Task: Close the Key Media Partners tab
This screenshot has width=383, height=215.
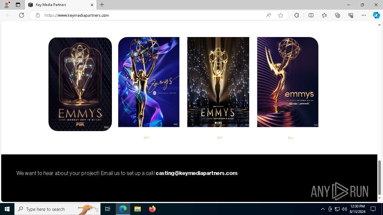Action: pyautogui.click(x=92, y=5)
